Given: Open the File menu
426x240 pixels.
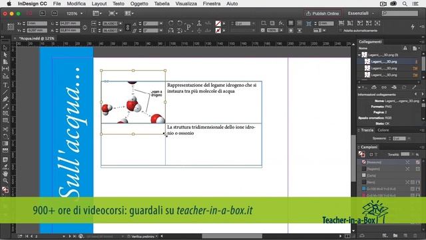Looking at the screenshot, I should [57, 3].
